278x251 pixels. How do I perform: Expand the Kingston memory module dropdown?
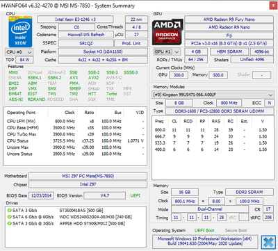pos(213,95)
